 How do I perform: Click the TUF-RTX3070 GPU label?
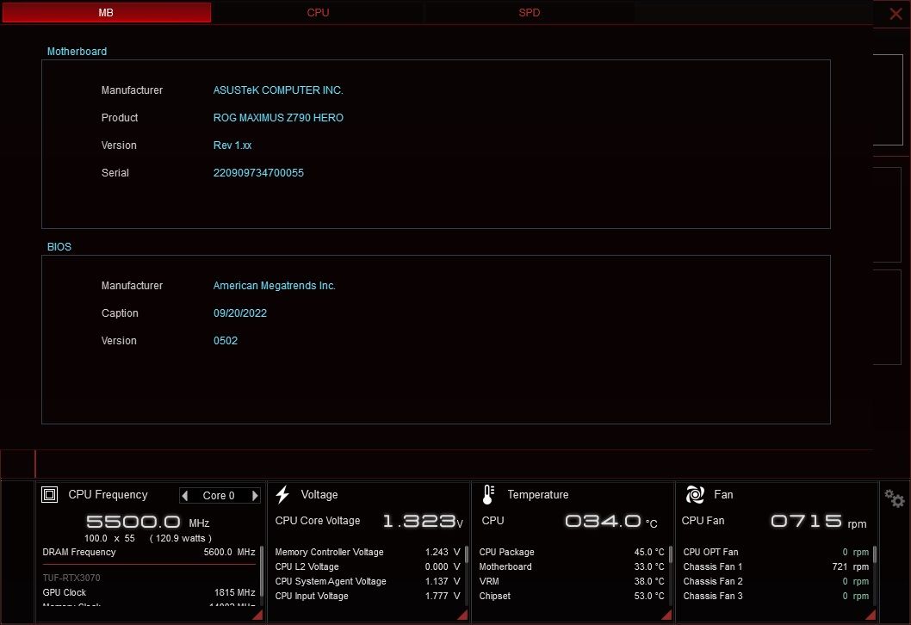click(x=71, y=578)
